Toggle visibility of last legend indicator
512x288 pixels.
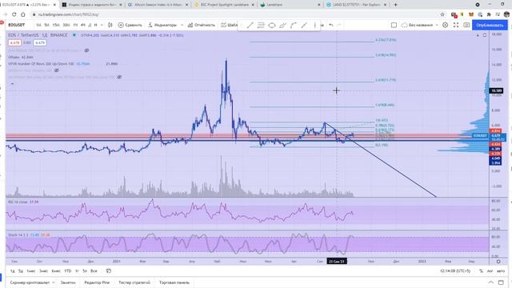pos(119,77)
